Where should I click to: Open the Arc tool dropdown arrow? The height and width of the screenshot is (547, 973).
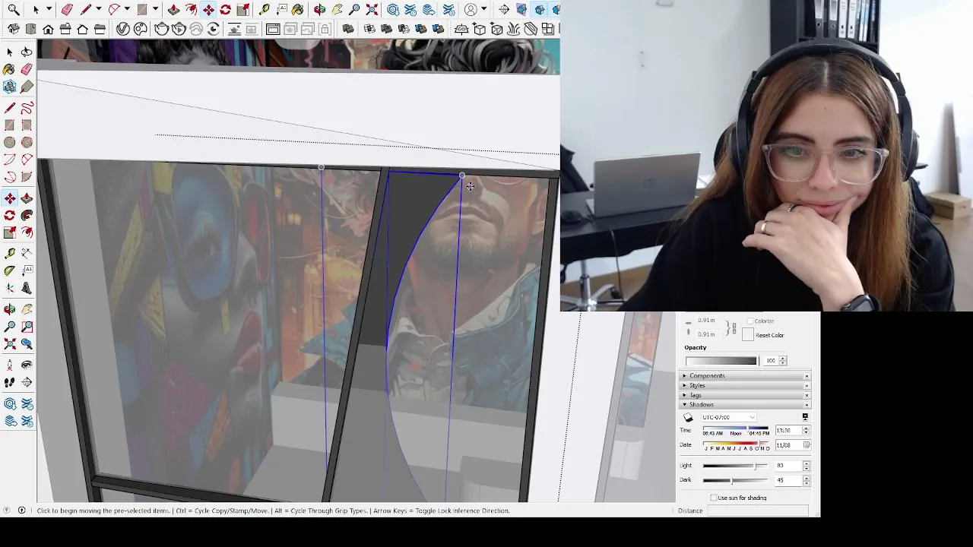pos(127,10)
